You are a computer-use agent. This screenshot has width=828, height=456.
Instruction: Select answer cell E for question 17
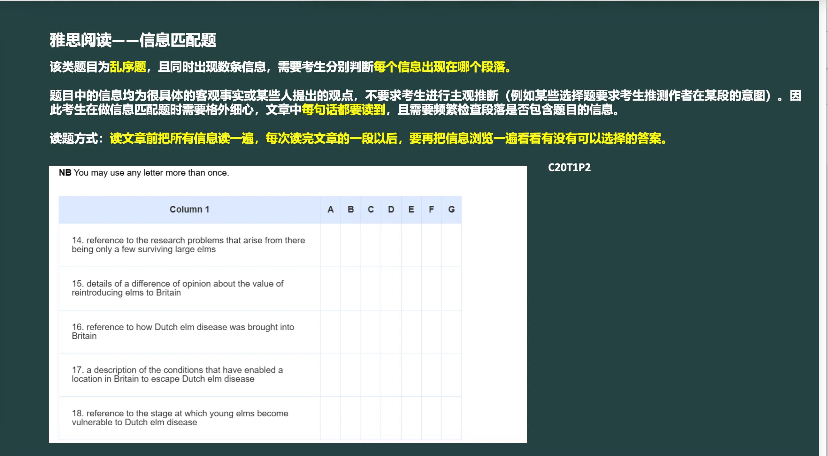coord(411,375)
